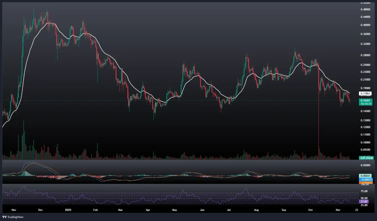Click the 0.40000 level on price scale
The height and width of the screenshot is (221, 377).
click(366, 25)
